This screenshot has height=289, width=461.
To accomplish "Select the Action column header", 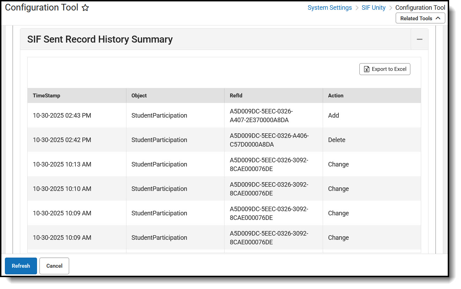I will [x=336, y=95].
